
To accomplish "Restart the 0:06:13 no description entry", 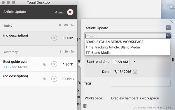I will click(x=54, y=79).
